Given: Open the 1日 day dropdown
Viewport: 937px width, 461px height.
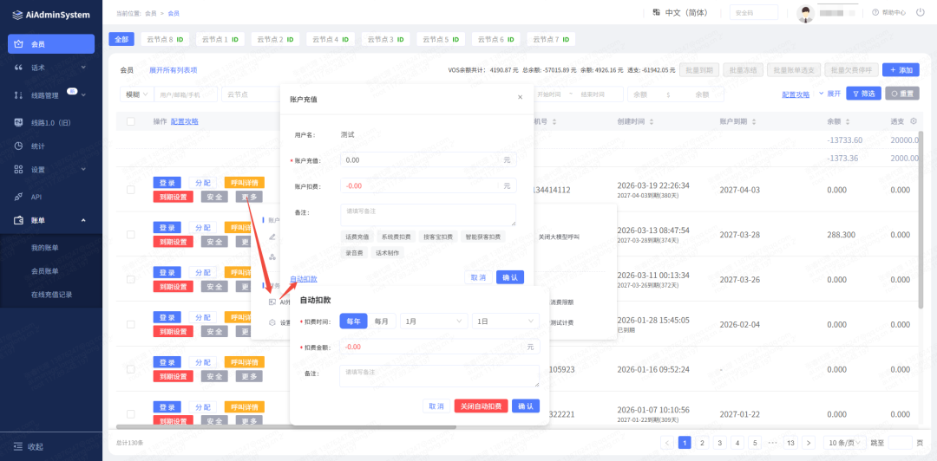Looking at the screenshot, I should [507, 321].
